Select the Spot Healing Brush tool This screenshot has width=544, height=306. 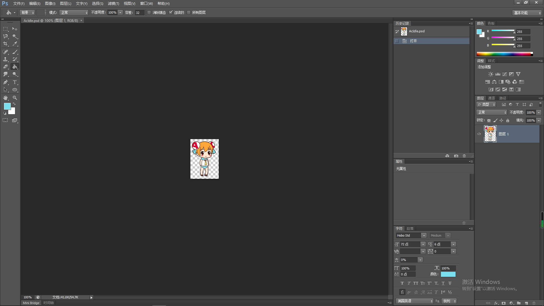point(5,52)
